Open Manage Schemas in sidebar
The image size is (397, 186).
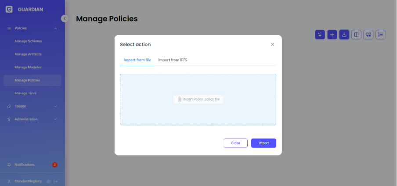tap(29, 41)
